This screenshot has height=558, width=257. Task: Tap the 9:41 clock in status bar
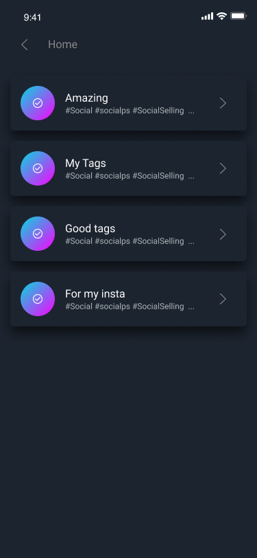(x=32, y=17)
